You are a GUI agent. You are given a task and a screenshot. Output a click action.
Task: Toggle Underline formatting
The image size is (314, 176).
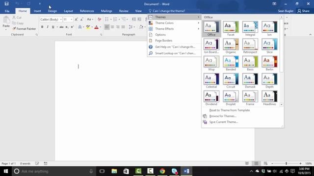[x=53, y=27]
